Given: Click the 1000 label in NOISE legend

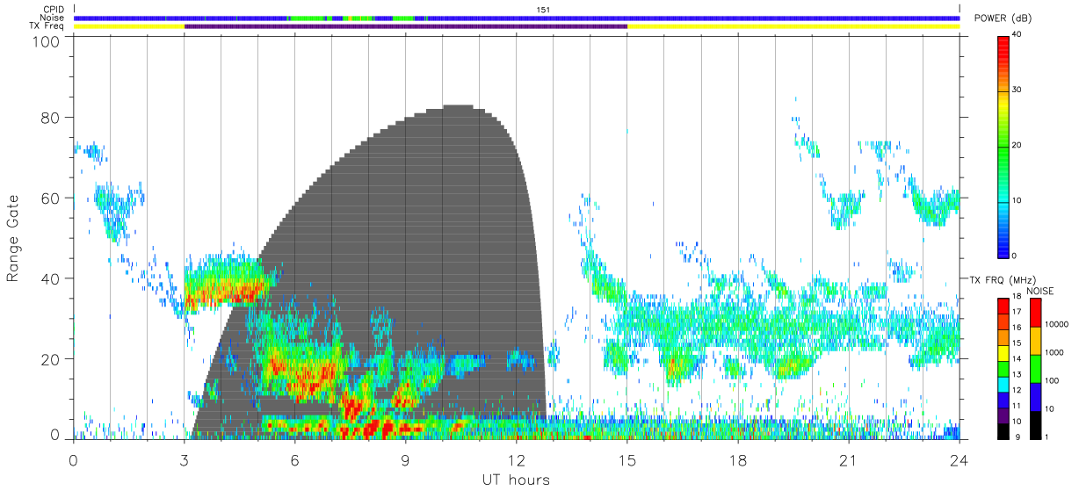Looking at the screenshot, I should point(1054,352).
